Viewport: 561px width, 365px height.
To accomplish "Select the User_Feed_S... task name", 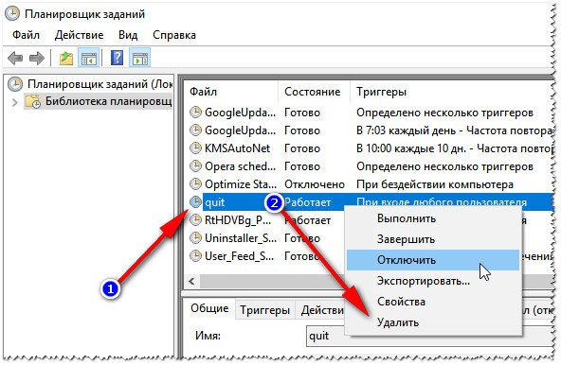I will 240,255.
